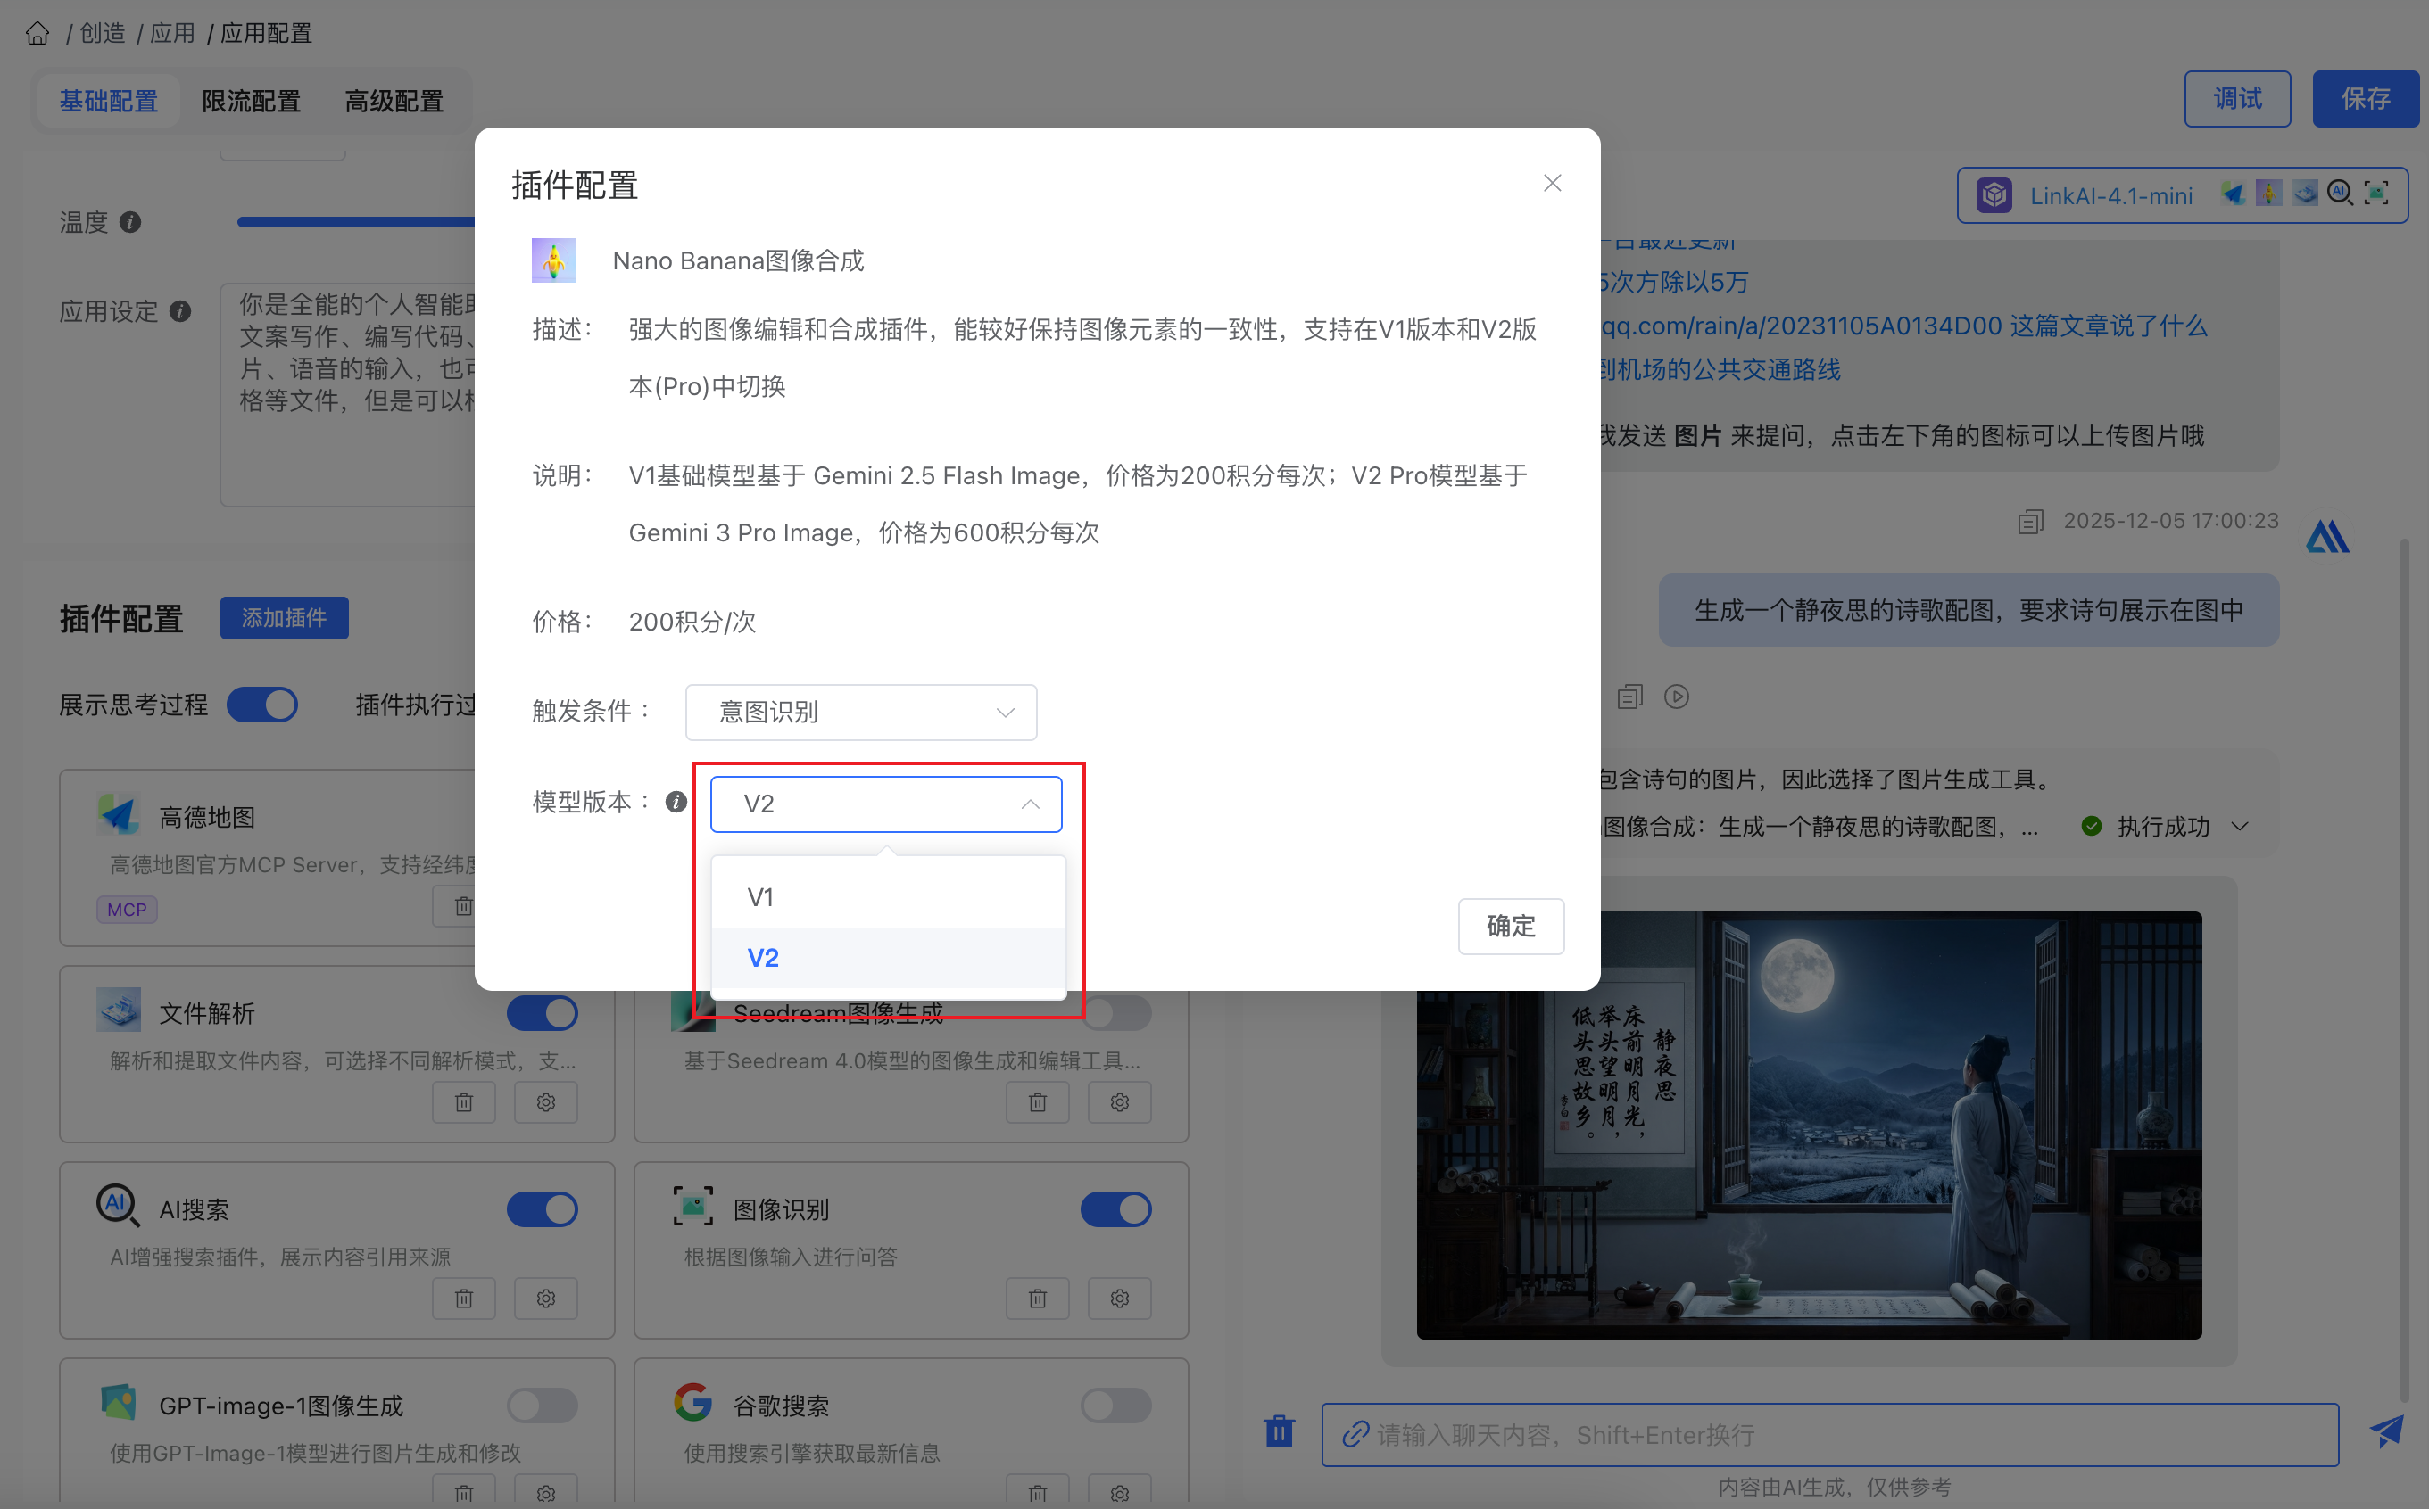Click the 确定 button in dialog
The image size is (2429, 1509).
click(x=1510, y=926)
